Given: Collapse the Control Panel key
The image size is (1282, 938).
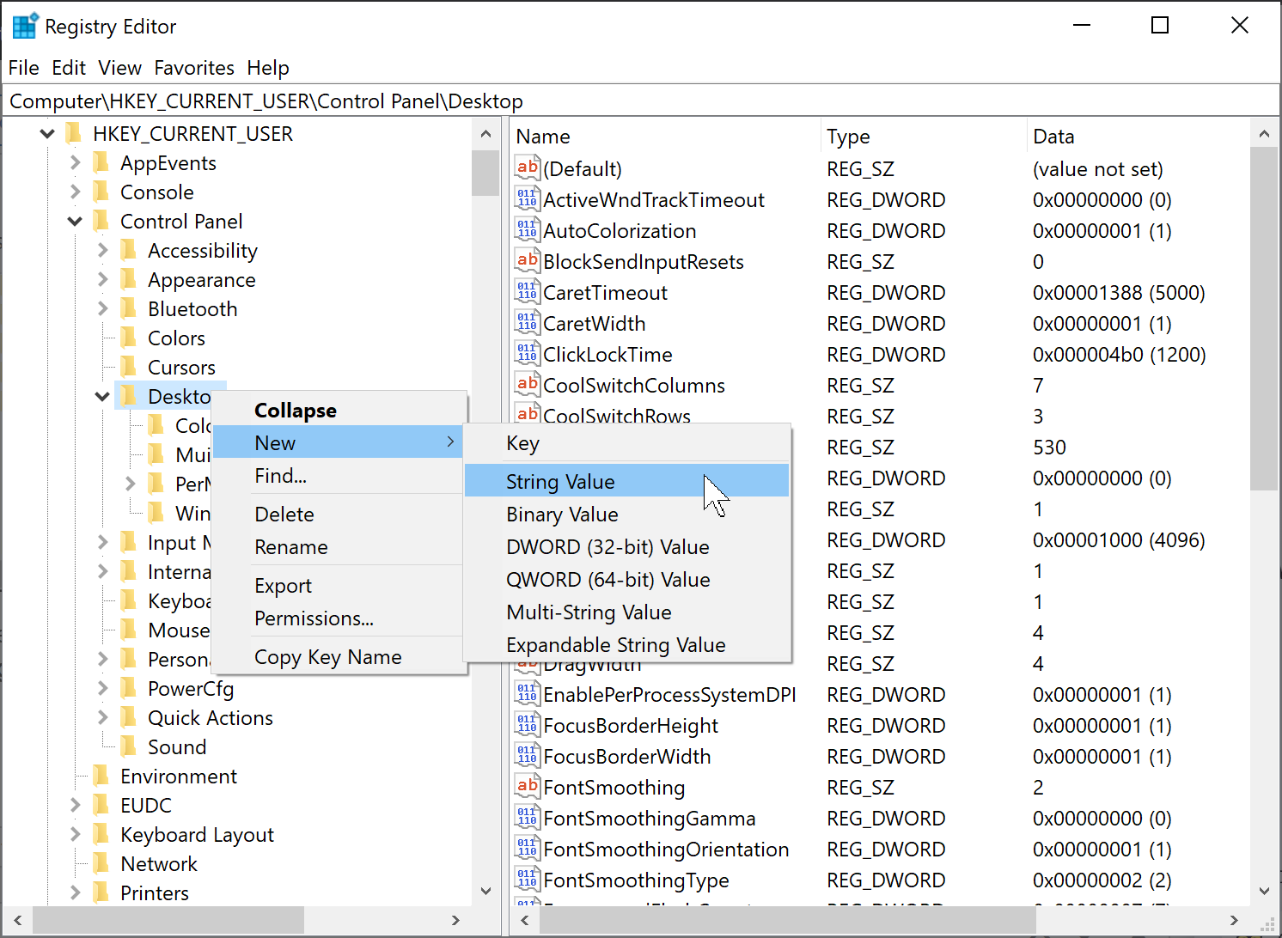Looking at the screenshot, I should [x=75, y=222].
